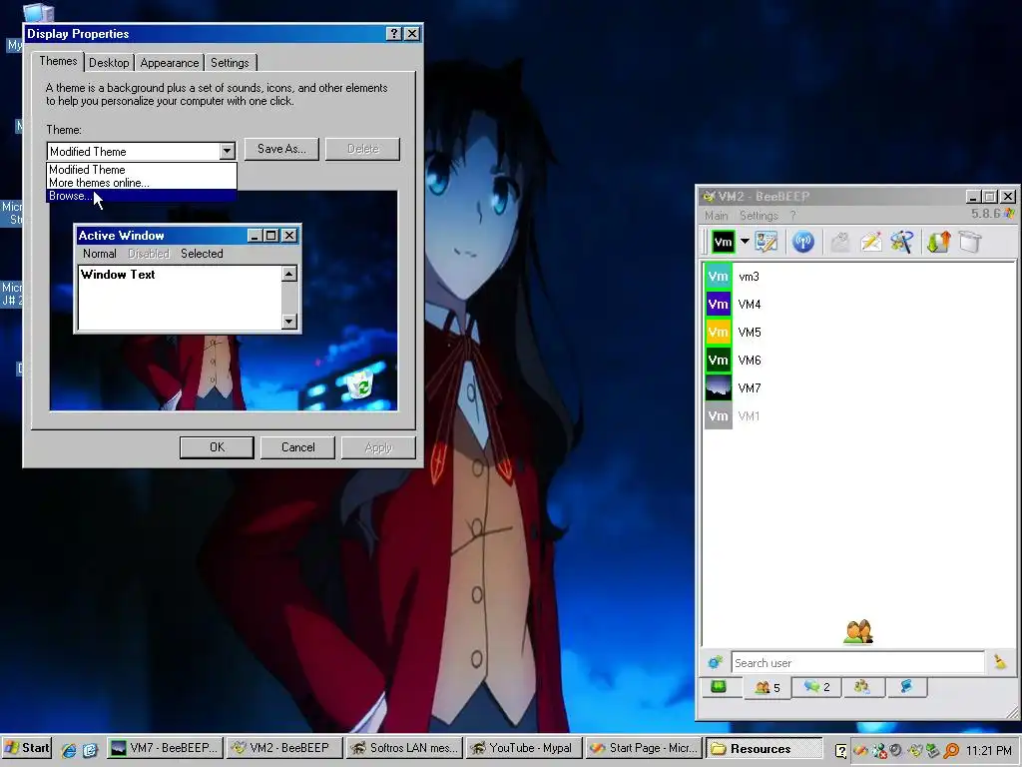The image size is (1022, 767).
Task: Open the status dropdown arrow beside Vm avatar
Action: [745, 242]
